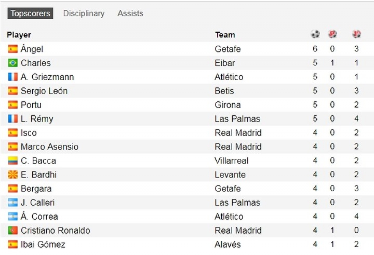The width and height of the screenshot is (374, 255).
Task: Click the Brazil flag next to Charles
Action: coord(13,63)
